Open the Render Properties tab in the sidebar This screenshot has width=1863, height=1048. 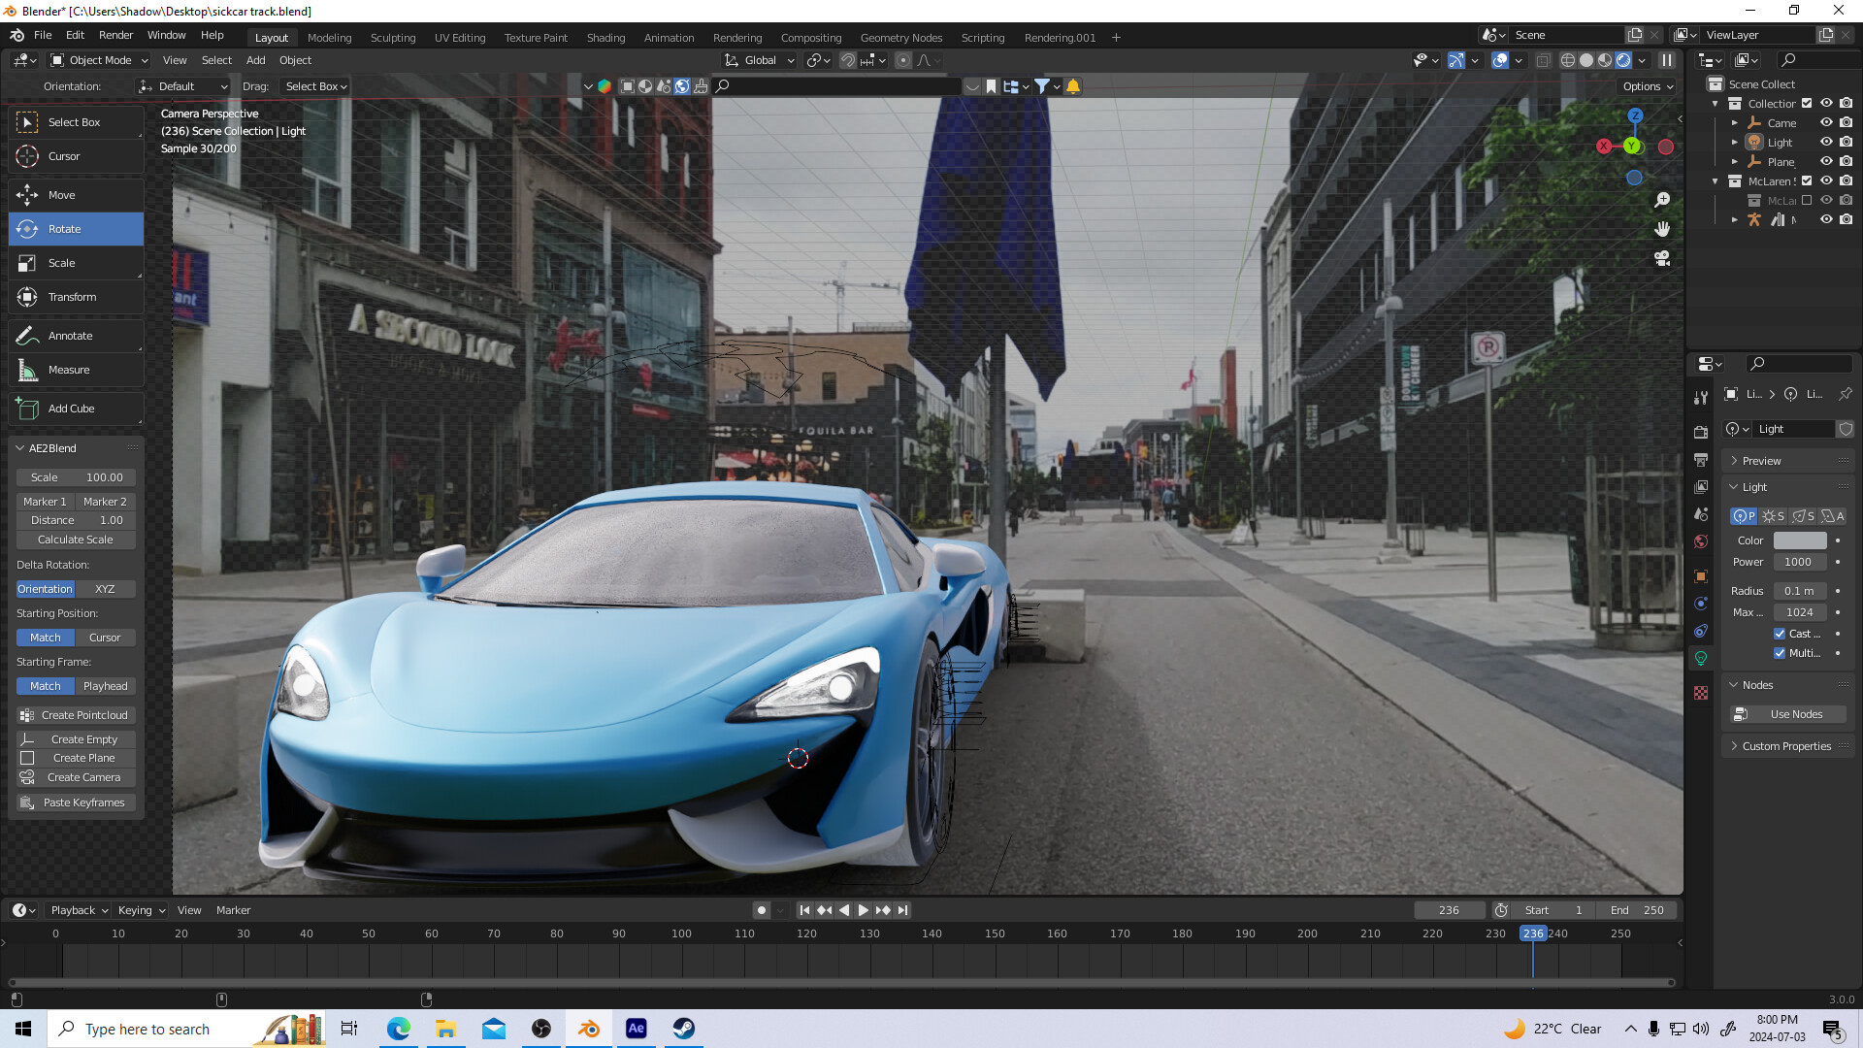pyautogui.click(x=1700, y=432)
